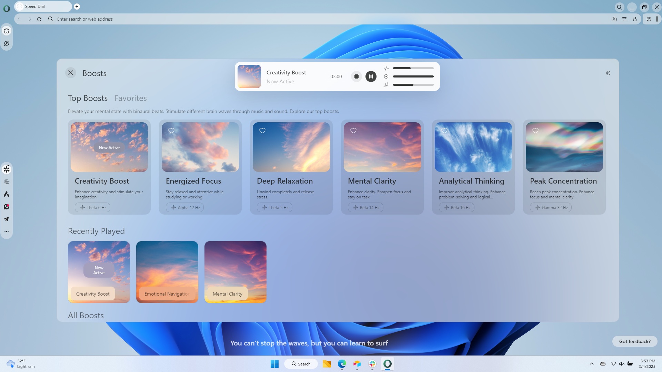Open the Peak Concentration boost title
The width and height of the screenshot is (662, 372).
click(563, 181)
